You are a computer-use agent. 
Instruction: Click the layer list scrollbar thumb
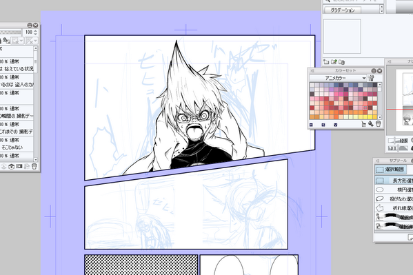(x=36, y=61)
